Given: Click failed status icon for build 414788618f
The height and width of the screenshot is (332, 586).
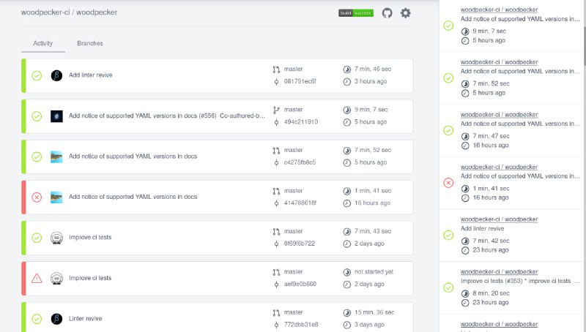Looking at the screenshot, I should click(x=37, y=197).
